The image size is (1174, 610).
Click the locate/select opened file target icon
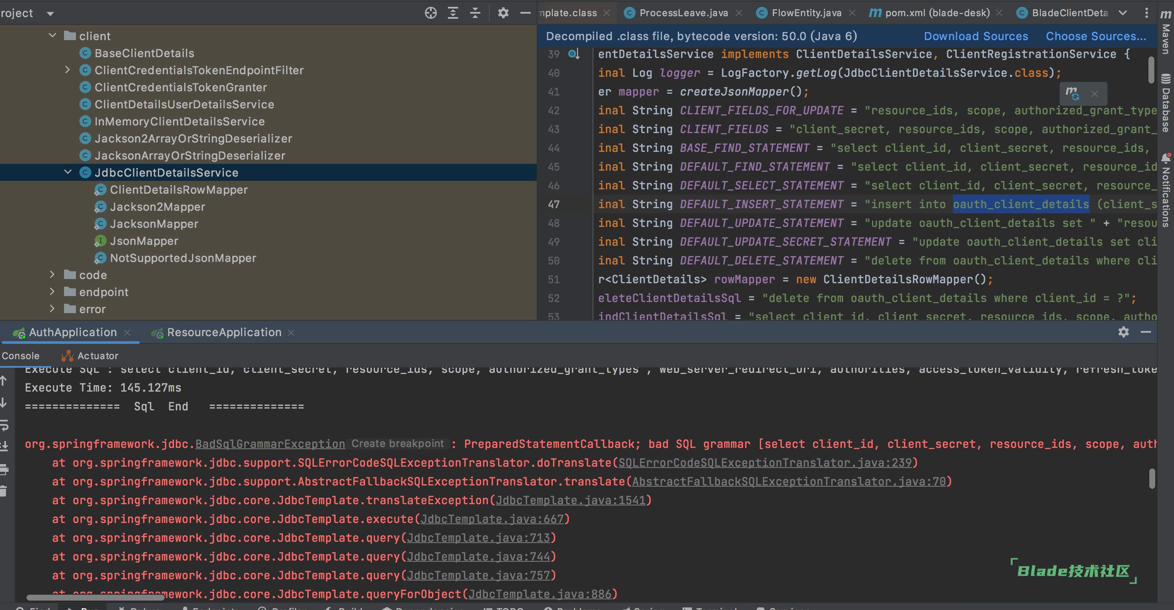point(430,13)
